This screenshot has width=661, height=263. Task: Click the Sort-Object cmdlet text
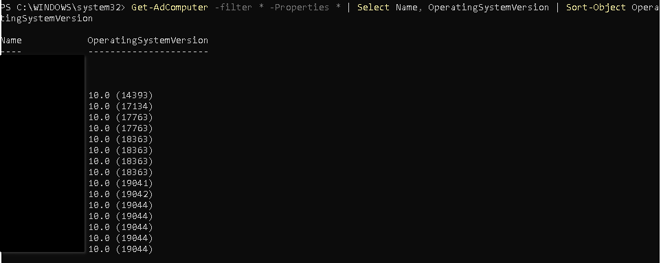click(595, 8)
